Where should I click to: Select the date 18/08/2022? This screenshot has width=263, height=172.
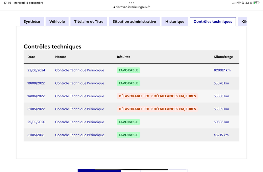point(36,83)
